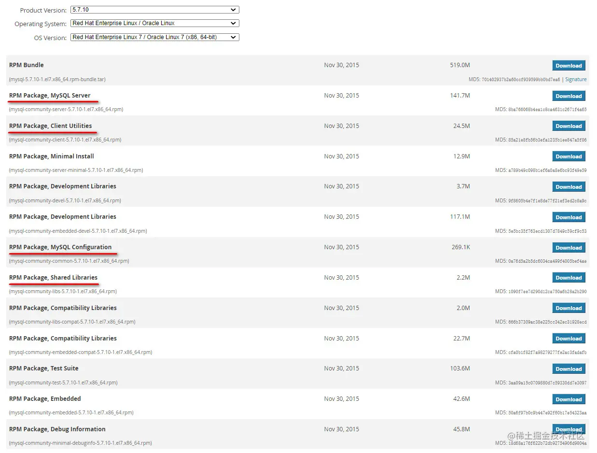Image resolution: width=597 pixels, height=453 pixels.
Task: Click the 45.8M size value
Action: [461, 429]
